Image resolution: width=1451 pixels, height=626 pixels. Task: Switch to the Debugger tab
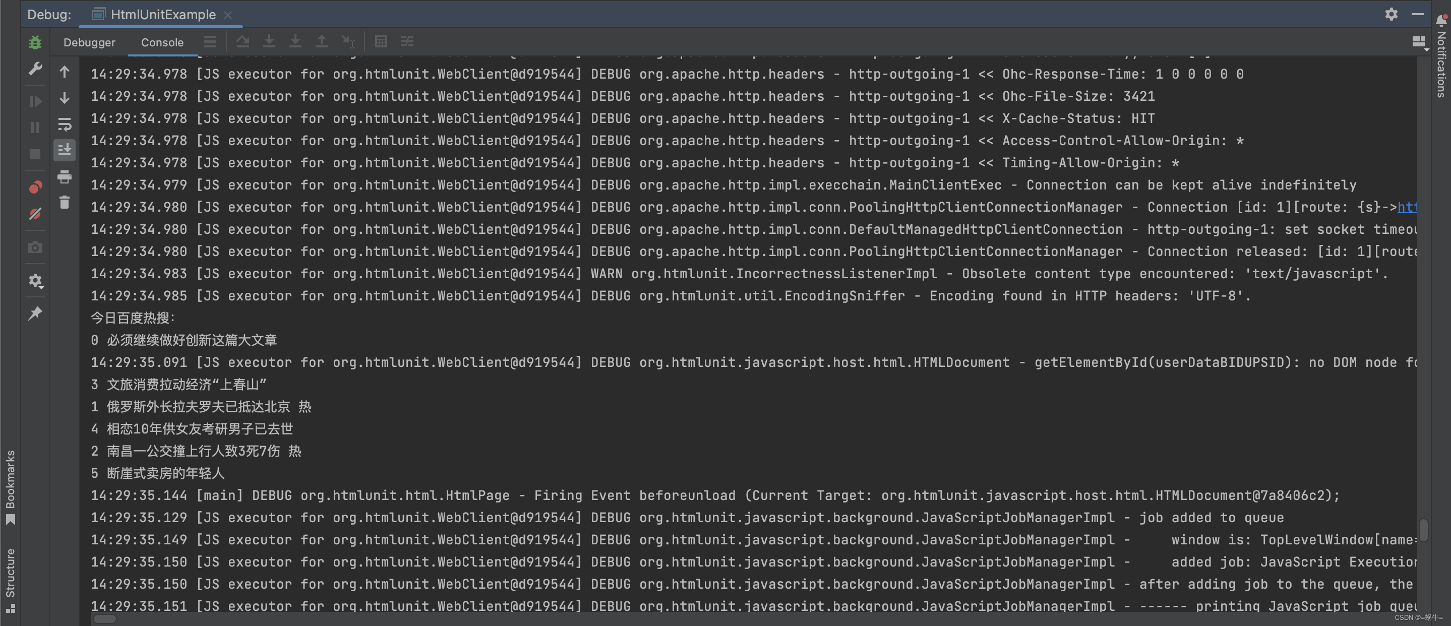tap(89, 42)
